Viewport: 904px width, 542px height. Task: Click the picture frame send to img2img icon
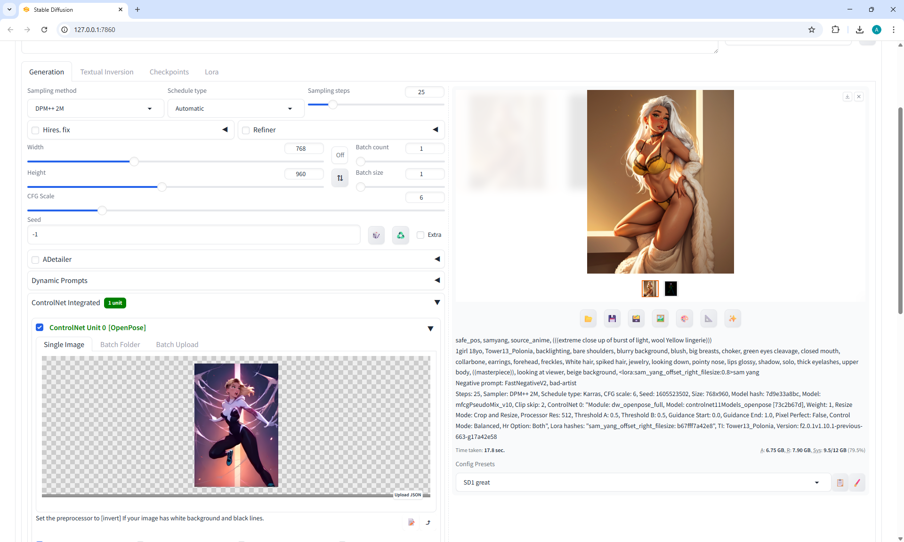[x=660, y=319]
